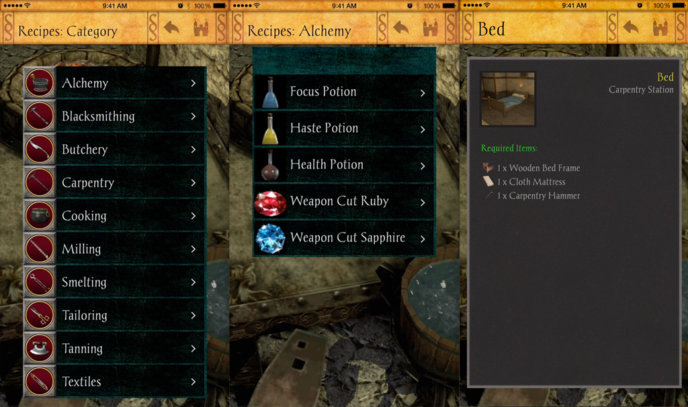Expand the Carpentry category chevron

(193, 182)
